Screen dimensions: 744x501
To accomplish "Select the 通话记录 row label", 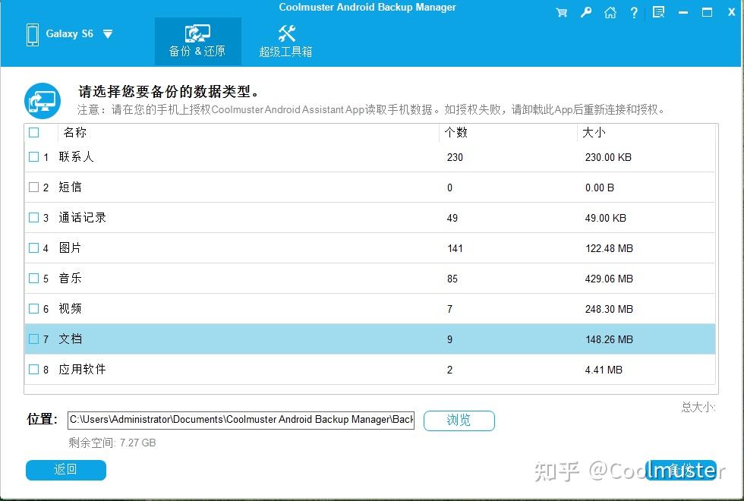I will (x=83, y=217).
